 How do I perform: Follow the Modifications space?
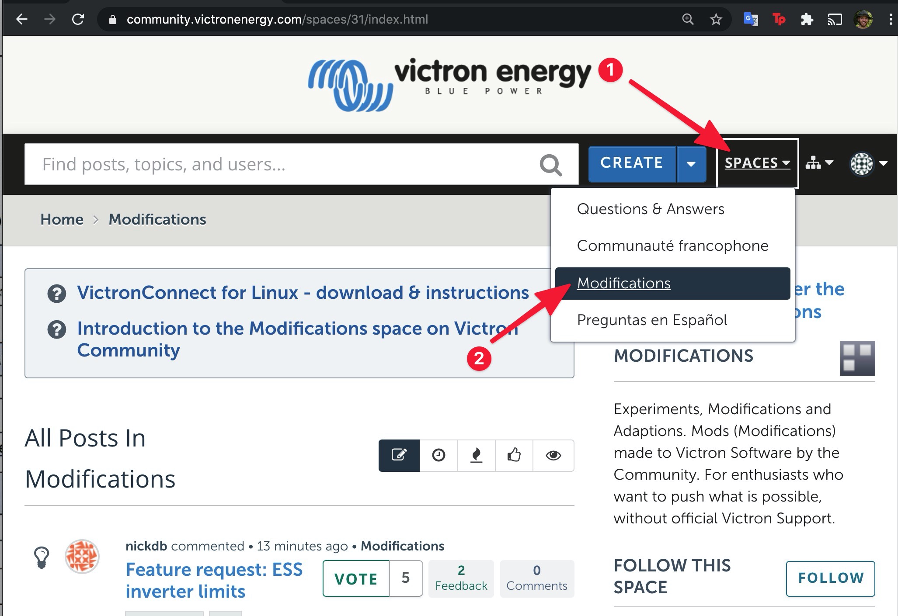(x=831, y=578)
